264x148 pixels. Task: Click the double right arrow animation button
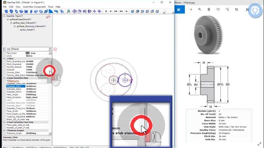point(121,12)
